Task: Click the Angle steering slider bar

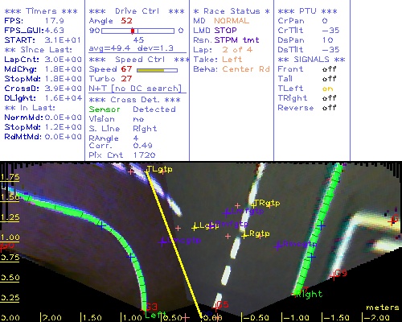Action: coord(137,31)
